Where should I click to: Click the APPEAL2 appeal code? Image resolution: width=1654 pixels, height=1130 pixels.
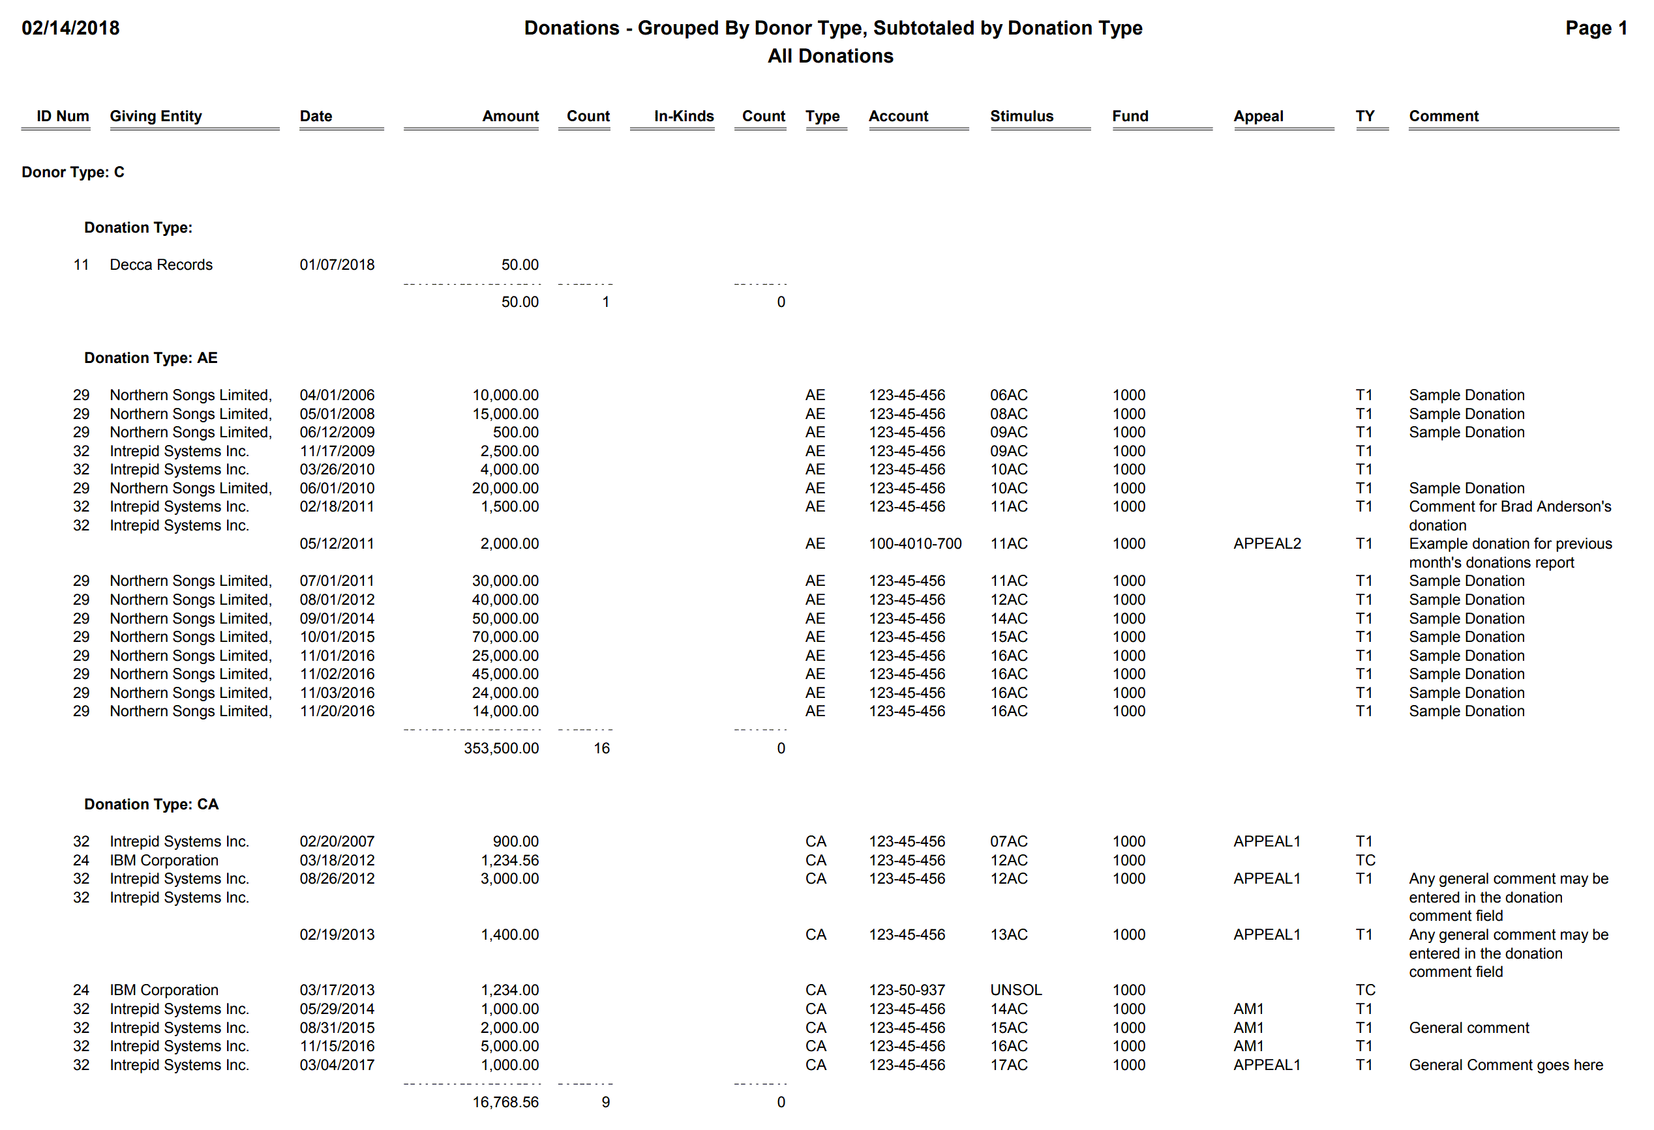coord(1267,543)
